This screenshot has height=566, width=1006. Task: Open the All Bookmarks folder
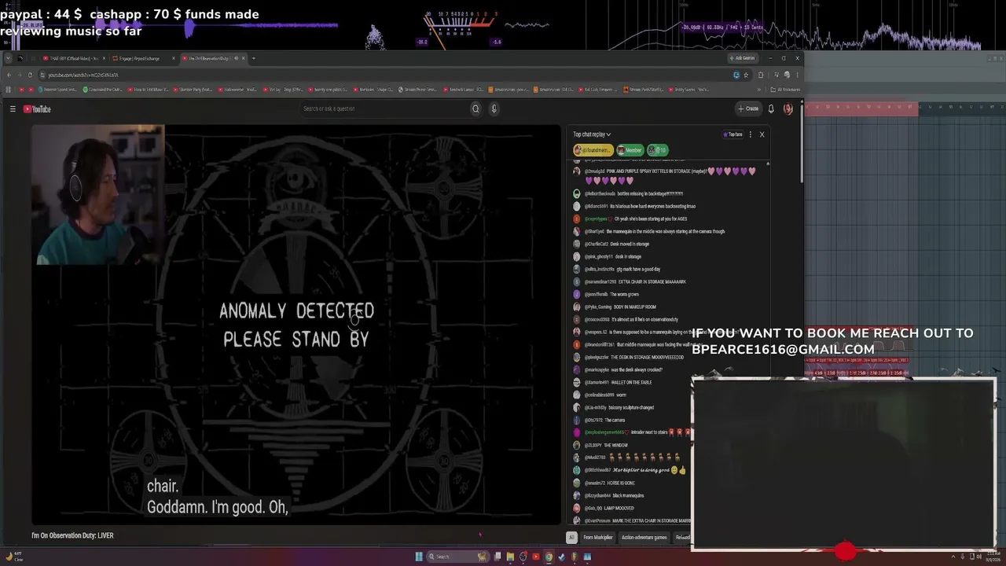click(784, 90)
